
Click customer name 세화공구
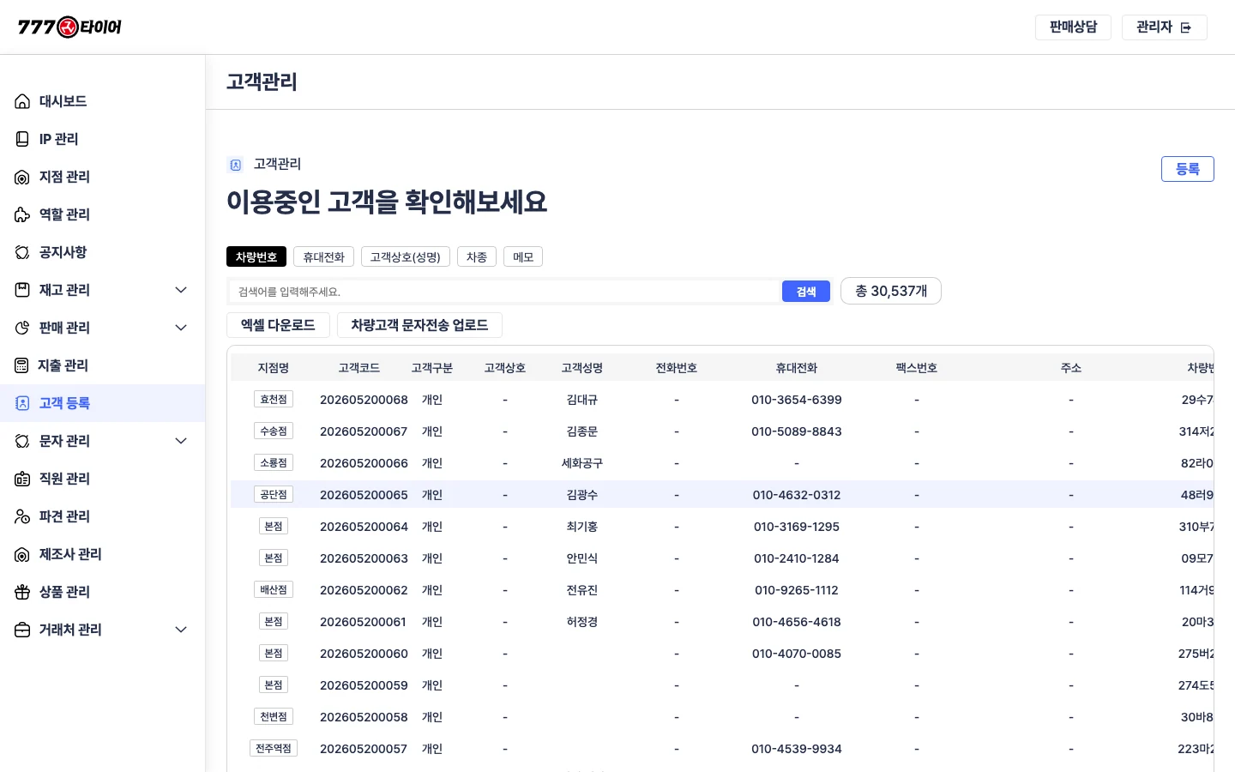582,463
